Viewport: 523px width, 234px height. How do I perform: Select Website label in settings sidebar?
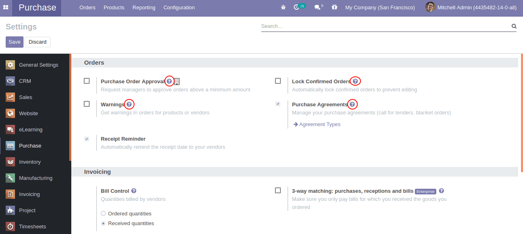[28, 113]
